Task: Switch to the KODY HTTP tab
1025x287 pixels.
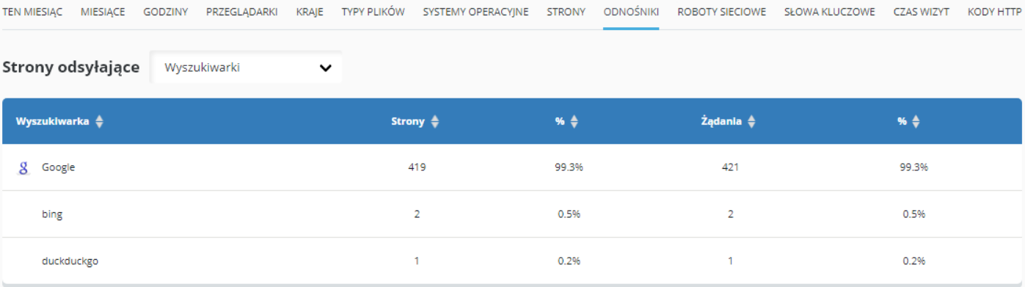Action: 996,12
